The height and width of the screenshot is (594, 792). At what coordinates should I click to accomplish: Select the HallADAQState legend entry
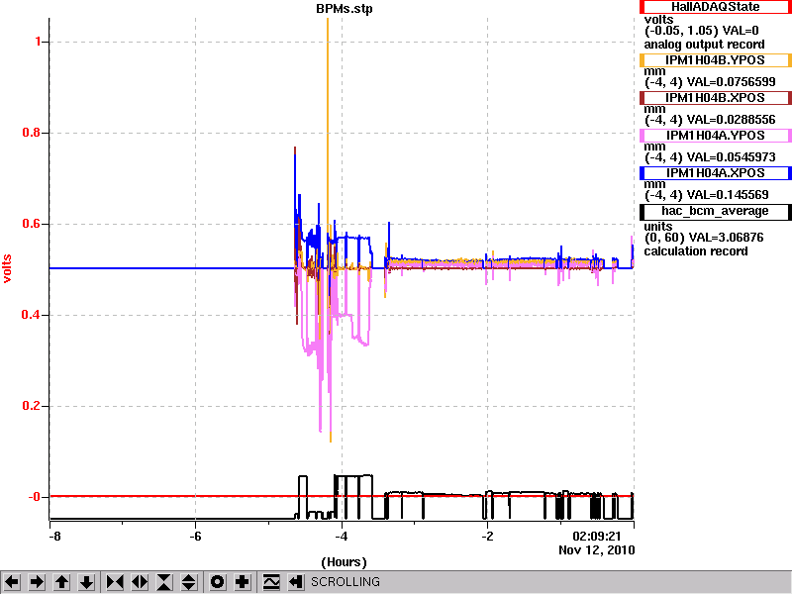point(715,7)
